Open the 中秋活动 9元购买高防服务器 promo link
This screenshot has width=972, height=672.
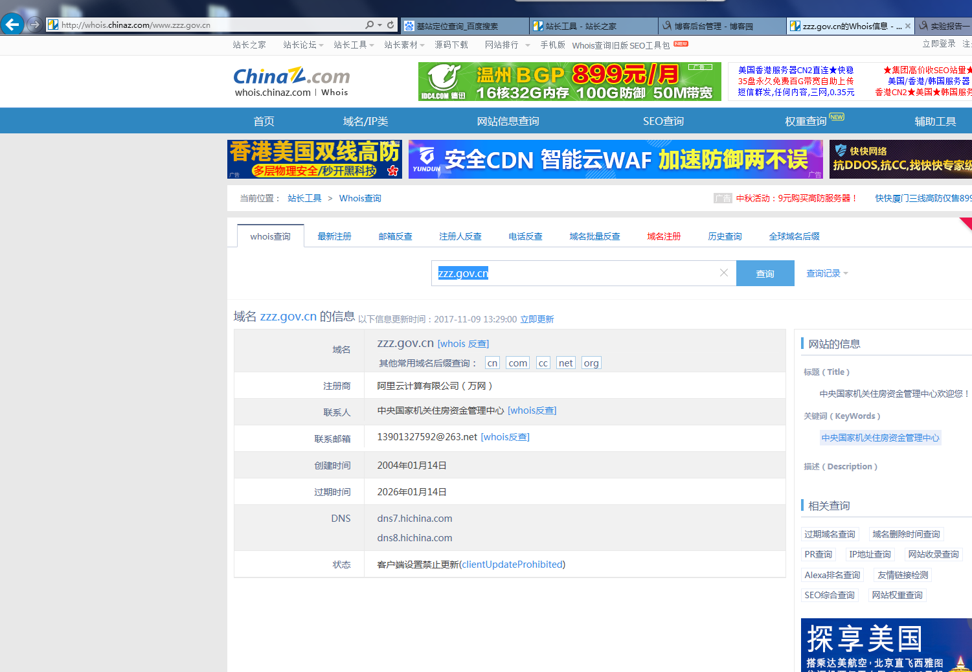tap(797, 198)
